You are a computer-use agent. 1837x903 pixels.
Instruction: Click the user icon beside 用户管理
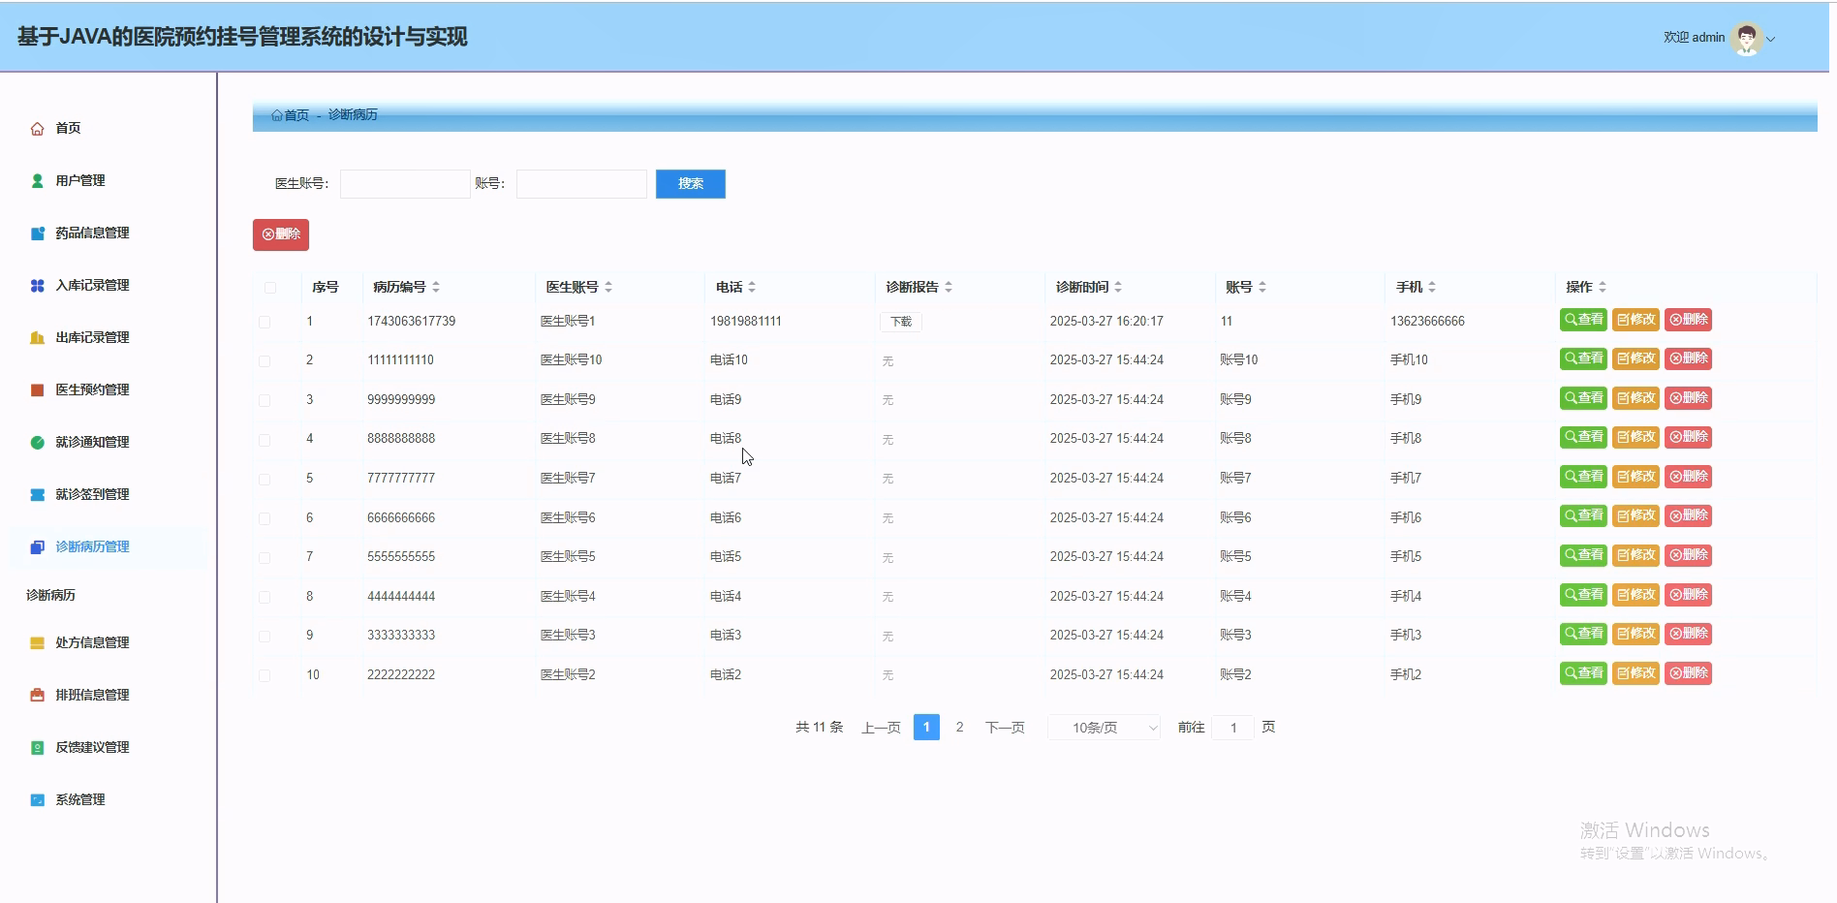pyautogui.click(x=37, y=180)
